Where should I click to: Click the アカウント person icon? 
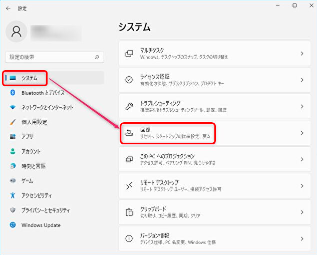tap(13, 151)
